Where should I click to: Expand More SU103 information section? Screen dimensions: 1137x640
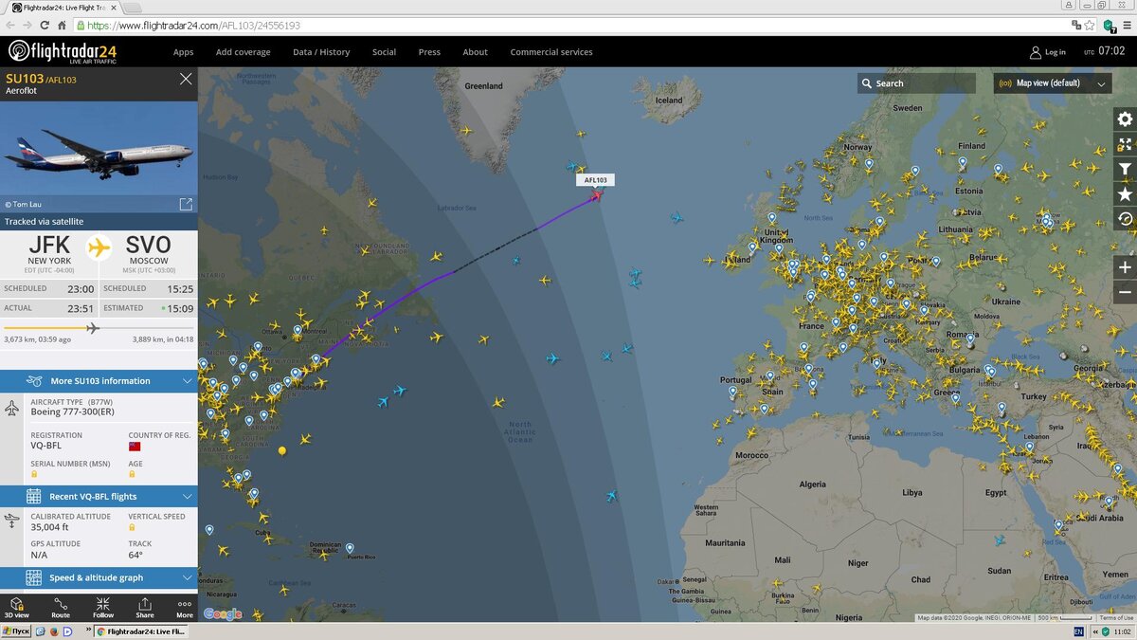(x=99, y=381)
